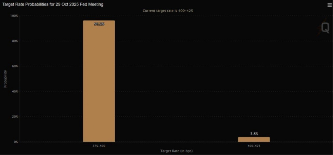Click the Probability y-axis title
The height and width of the screenshot is (155, 333).
pos(6,79)
